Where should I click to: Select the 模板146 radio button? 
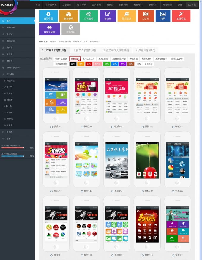click(x=82, y=127)
